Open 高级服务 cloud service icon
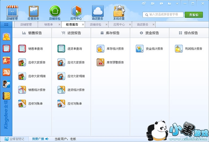Screen dimensions: 209x142 [98, 13]
